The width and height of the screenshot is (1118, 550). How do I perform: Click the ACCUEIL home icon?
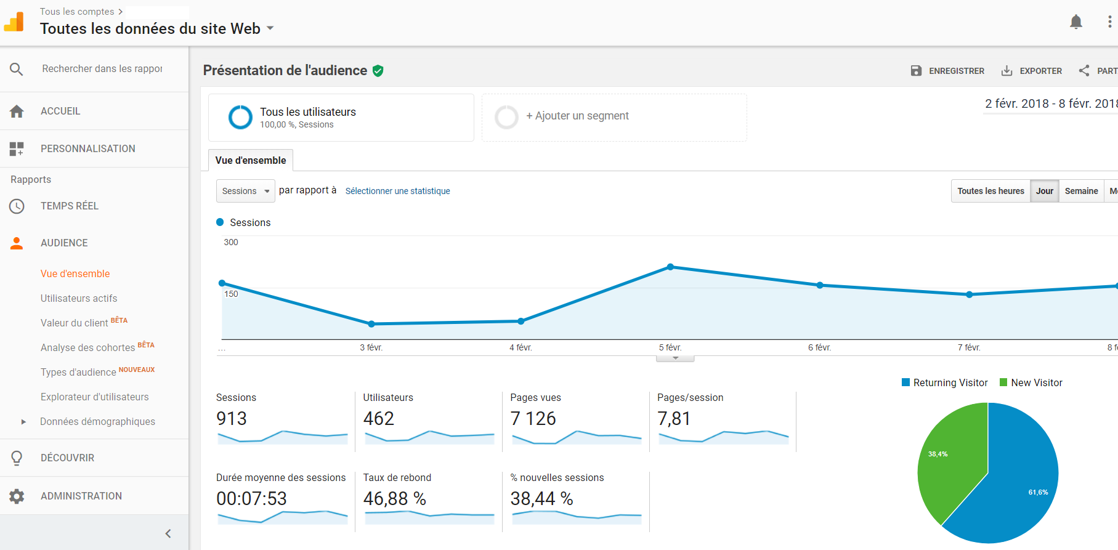17,111
